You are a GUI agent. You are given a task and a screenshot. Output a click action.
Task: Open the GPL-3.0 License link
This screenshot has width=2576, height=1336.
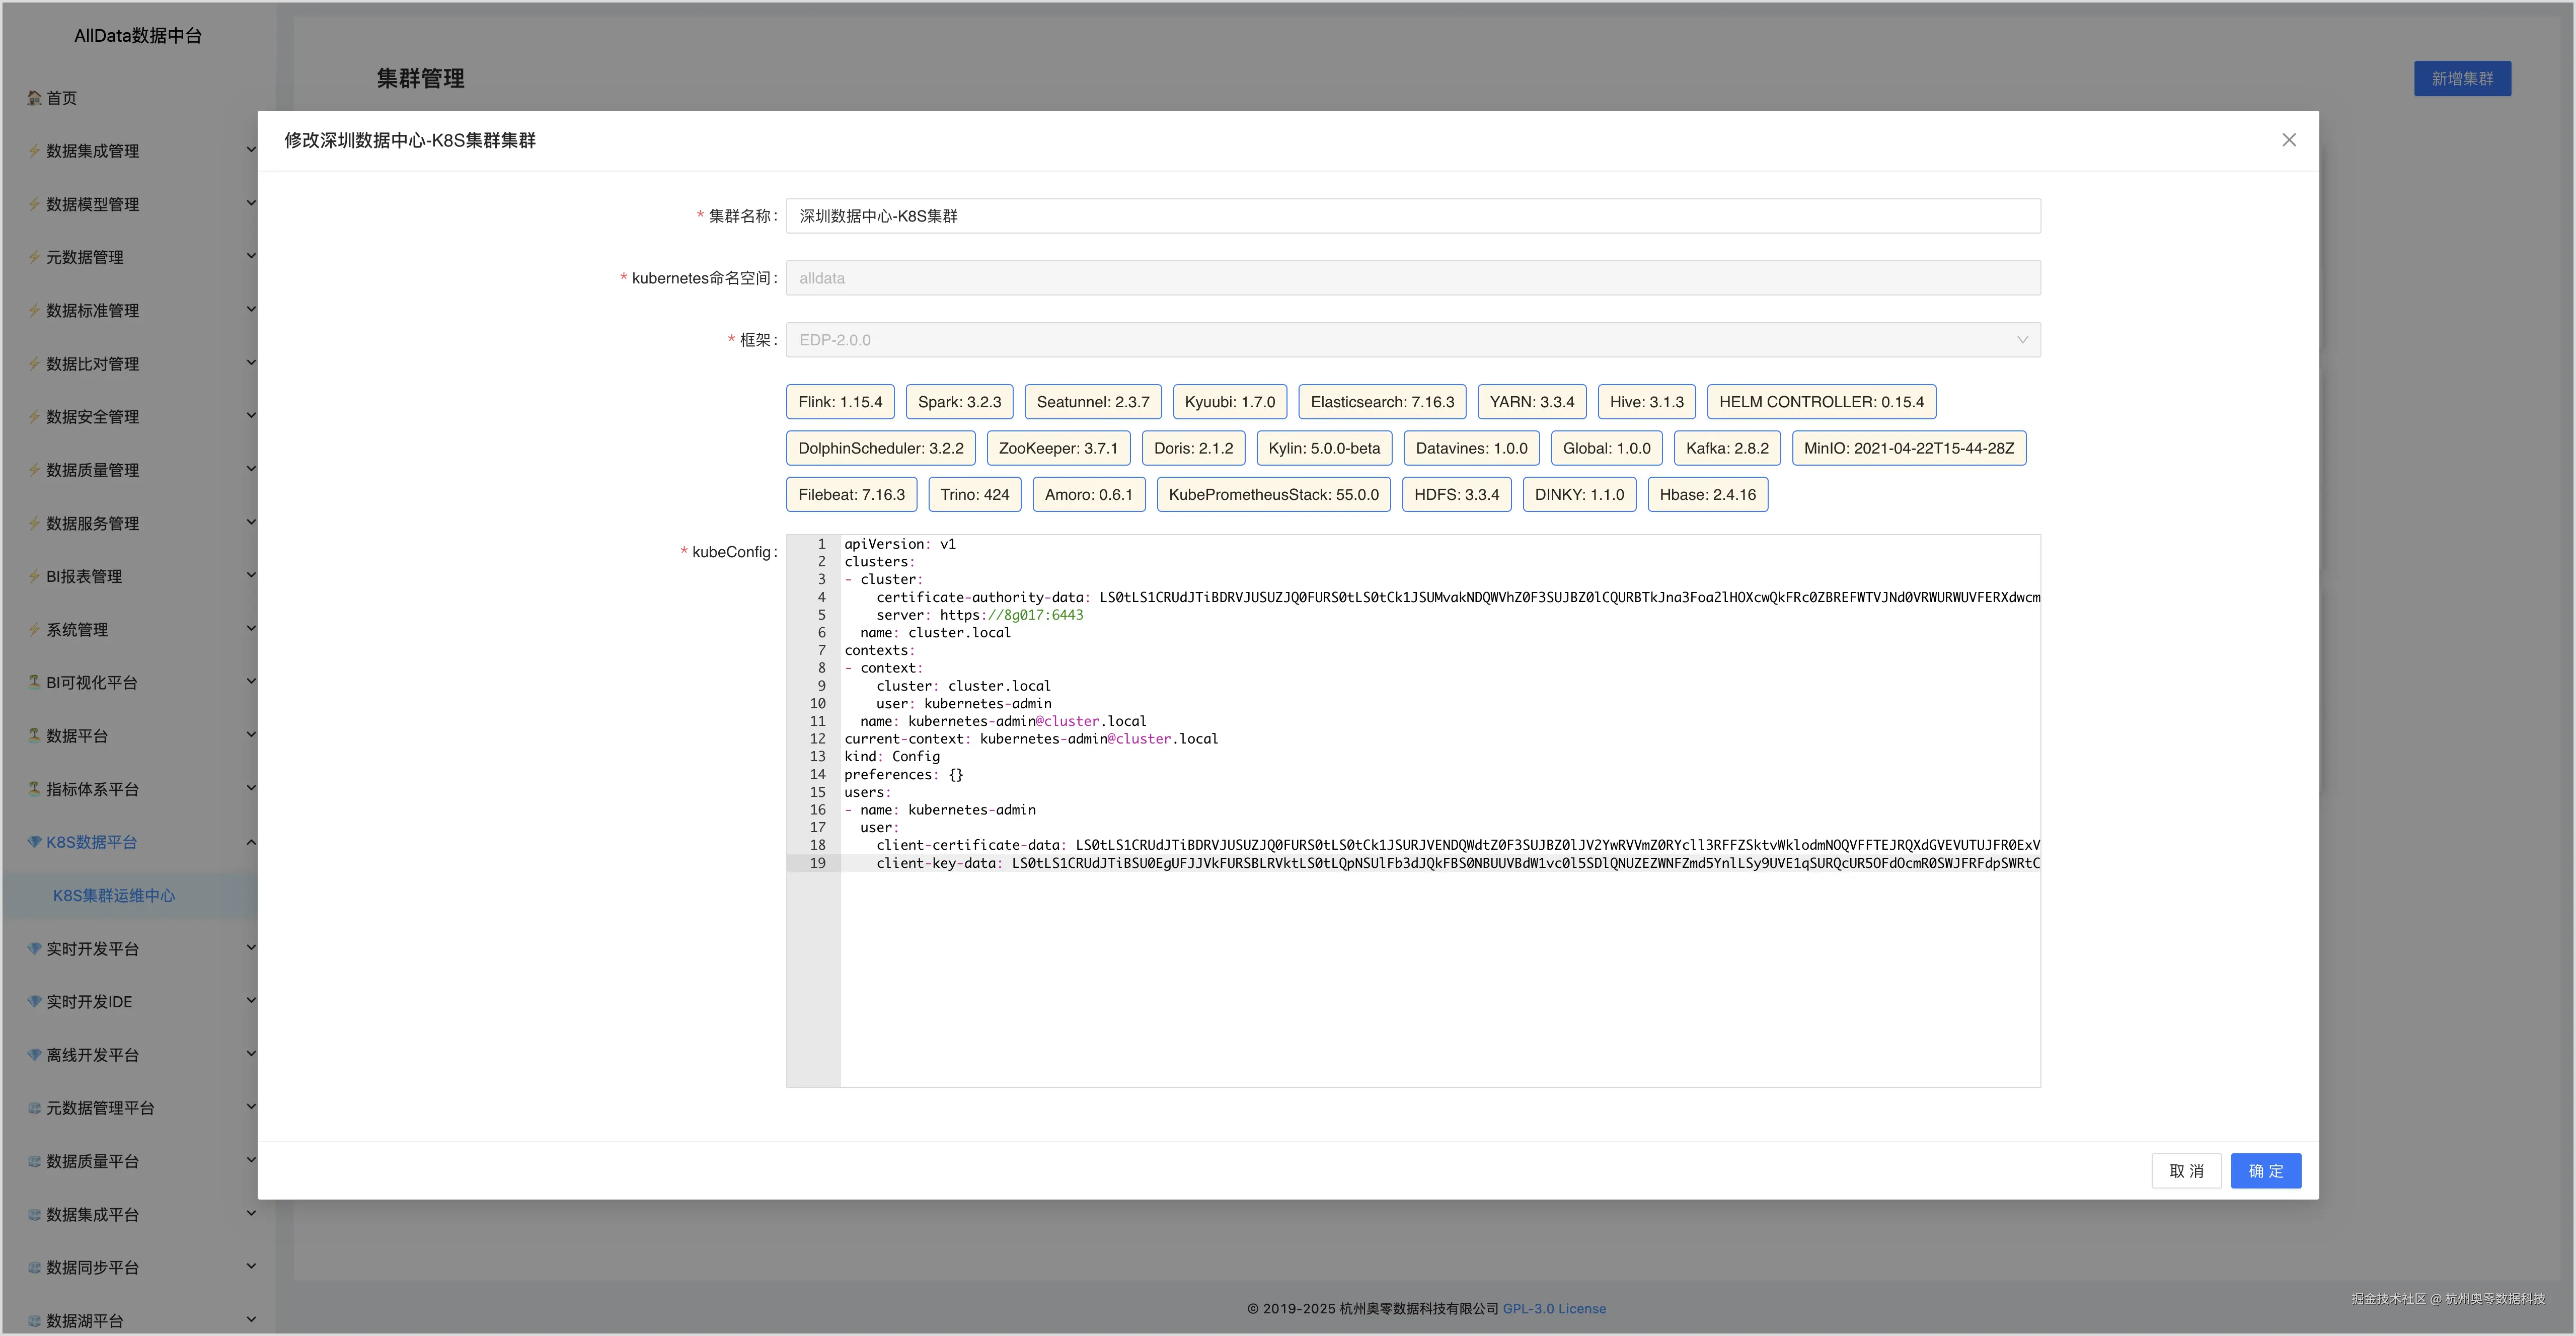tap(1554, 1308)
